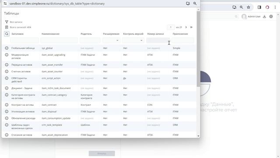Open info icon for Утилизация активов row
This screenshot has height=158, width=280.
7,111
